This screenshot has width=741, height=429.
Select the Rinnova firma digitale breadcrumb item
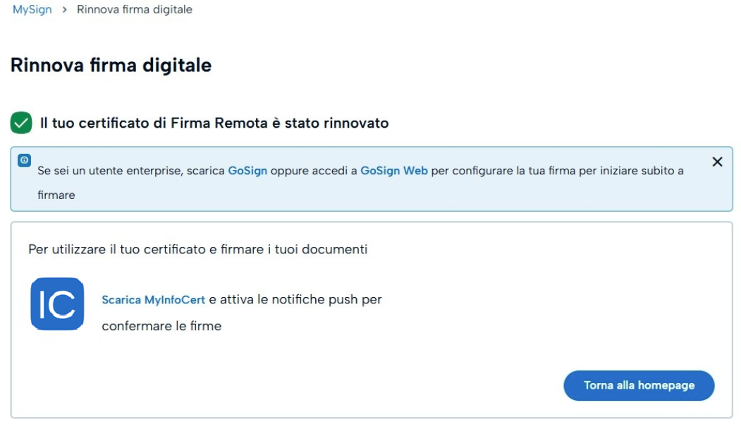tap(135, 9)
